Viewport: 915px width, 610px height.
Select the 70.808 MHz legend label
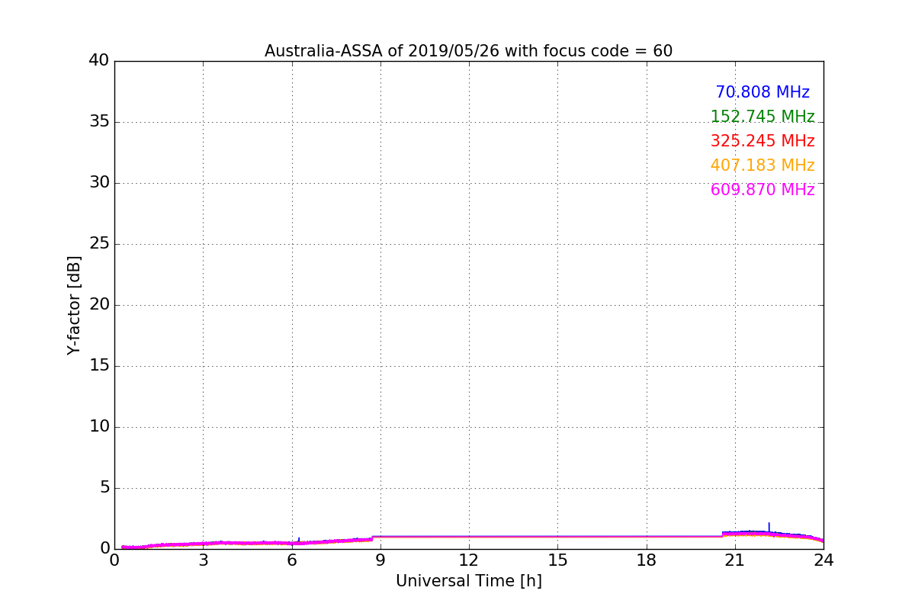click(762, 92)
